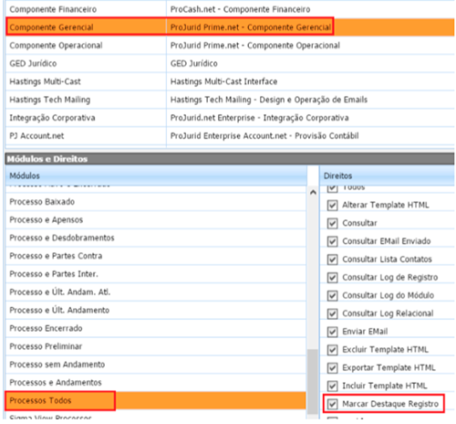Toggle the Exportar Template HTML checkbox

(332, 368)
